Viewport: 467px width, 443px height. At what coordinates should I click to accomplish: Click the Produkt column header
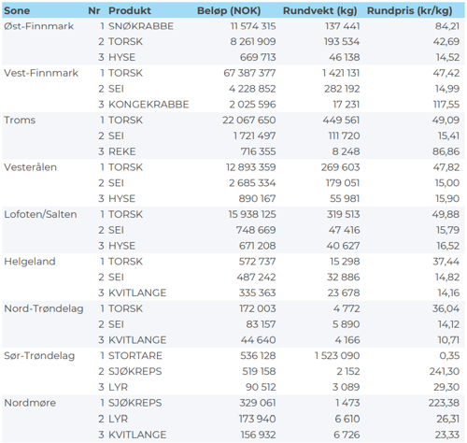[x=130, y=11]
